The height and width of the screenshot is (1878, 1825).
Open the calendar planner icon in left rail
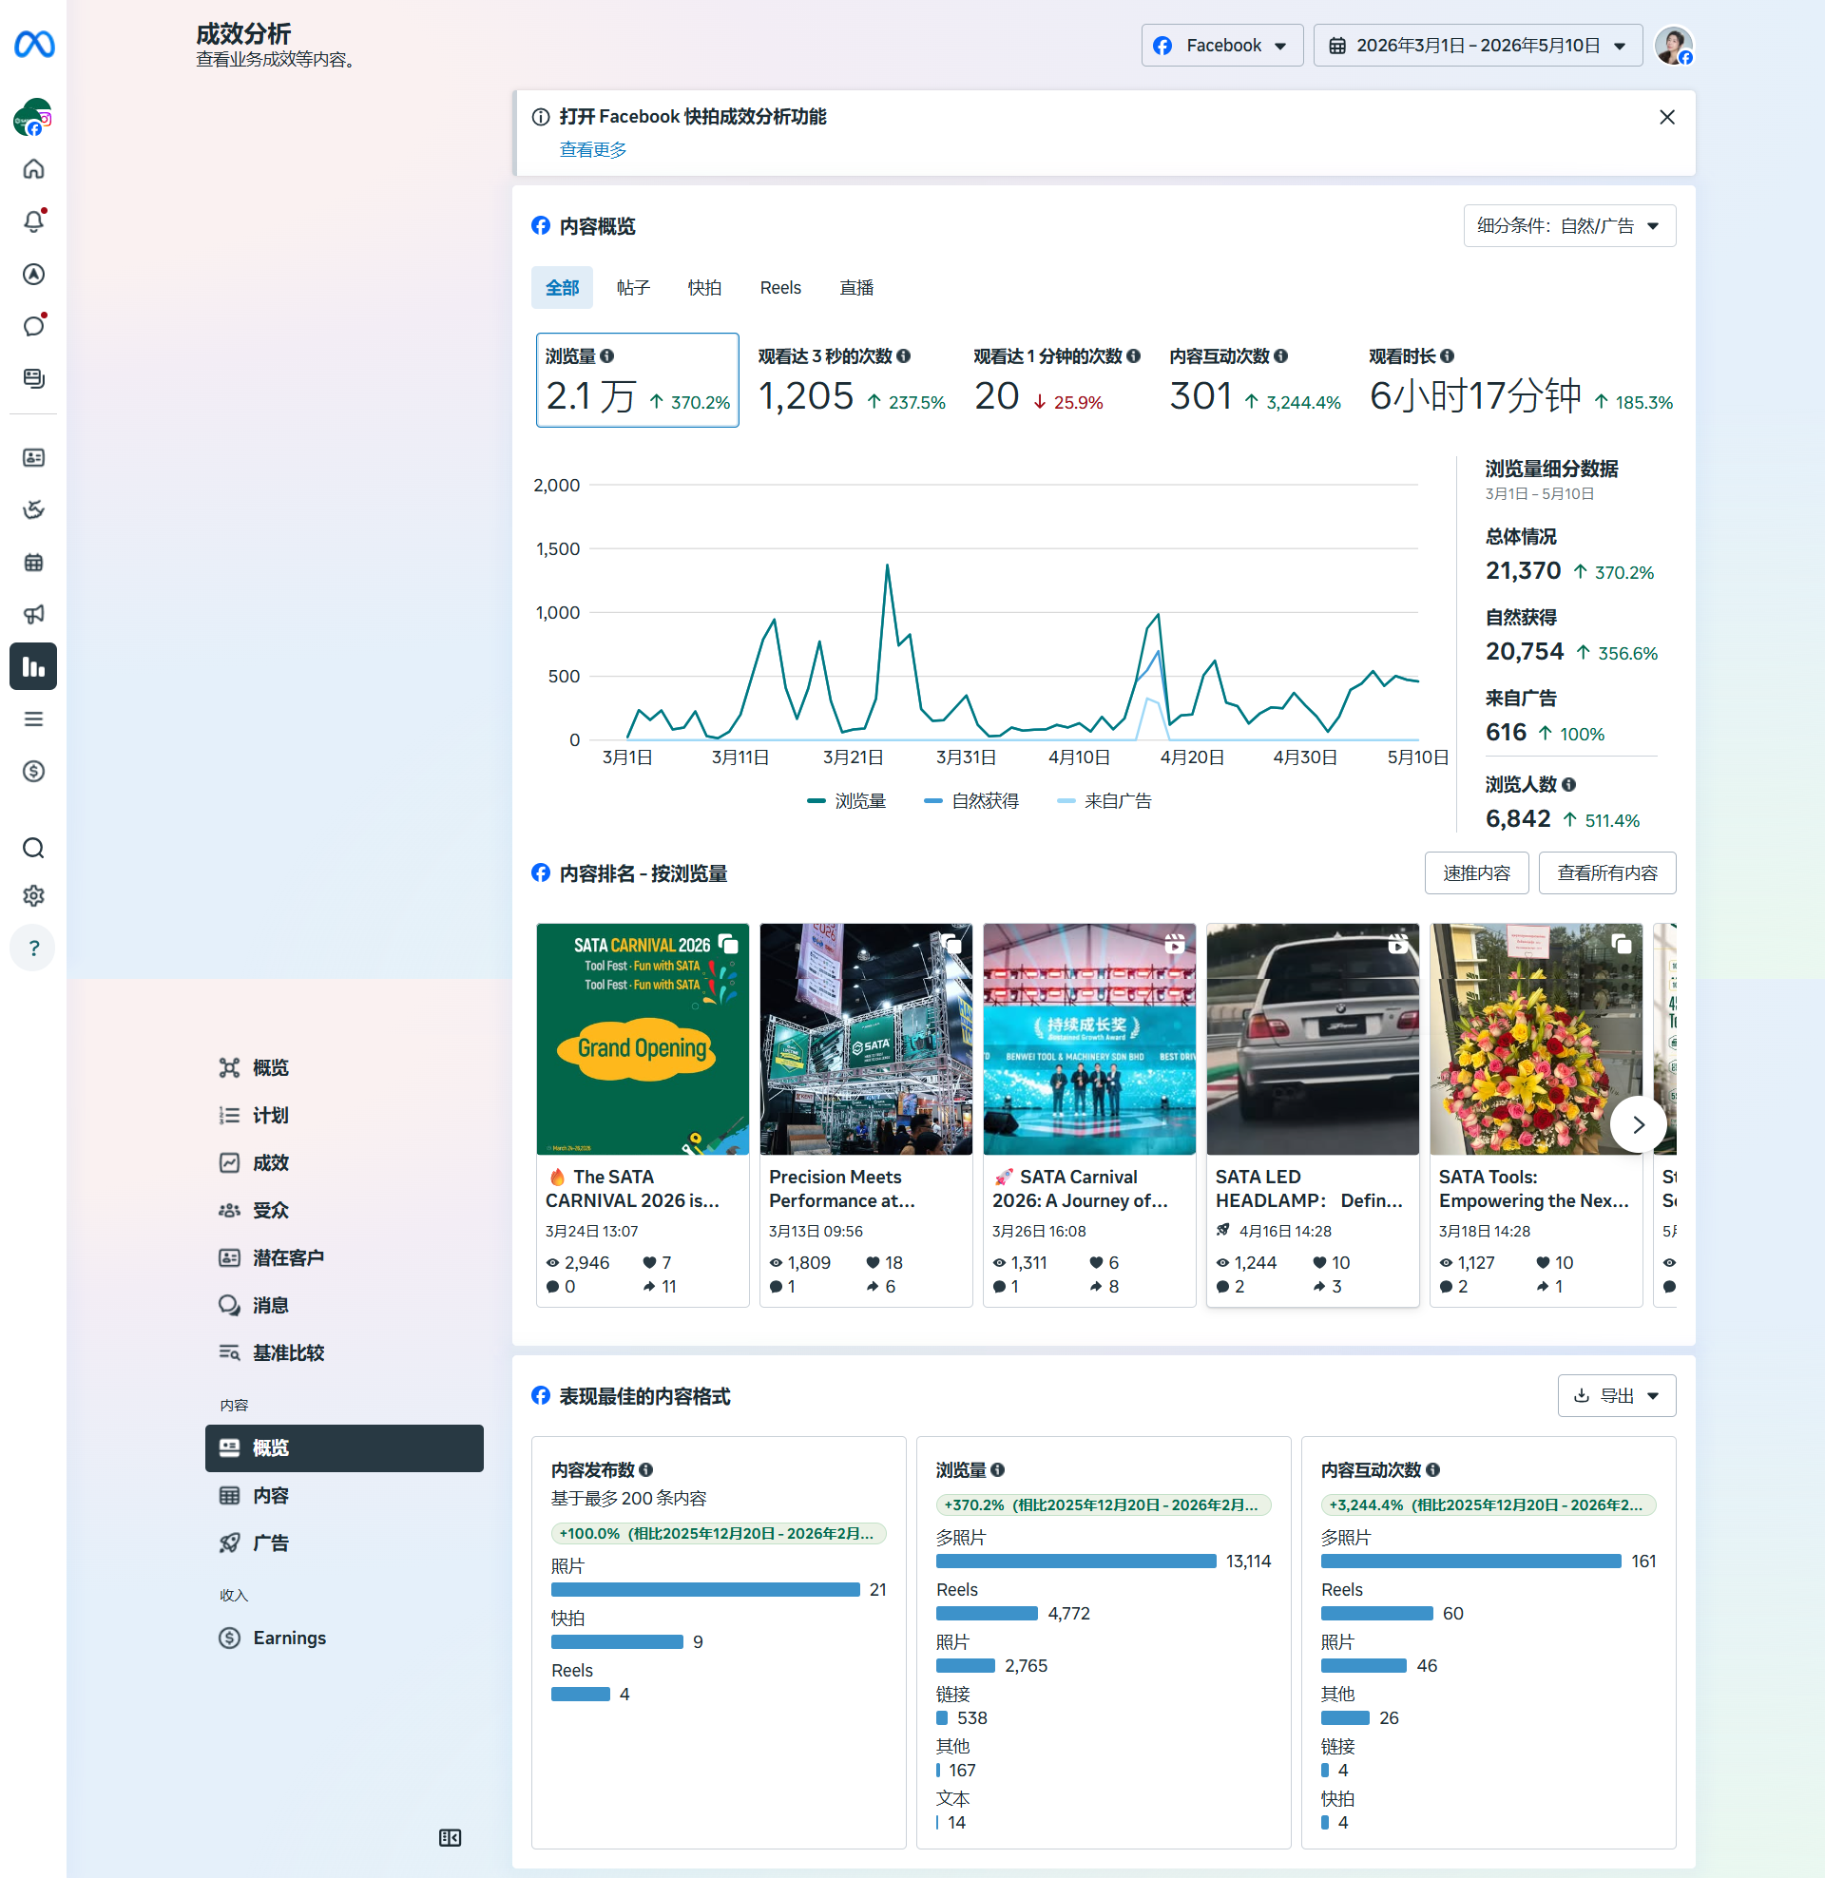pos(33,563)
